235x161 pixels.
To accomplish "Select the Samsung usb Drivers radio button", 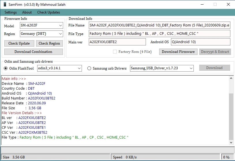I will point(89,68).
